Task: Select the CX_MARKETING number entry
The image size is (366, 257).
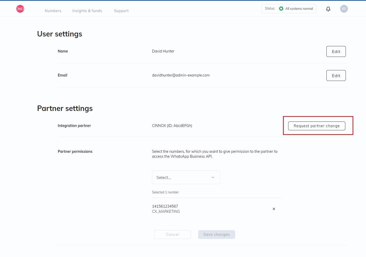Action: (166, 211)
